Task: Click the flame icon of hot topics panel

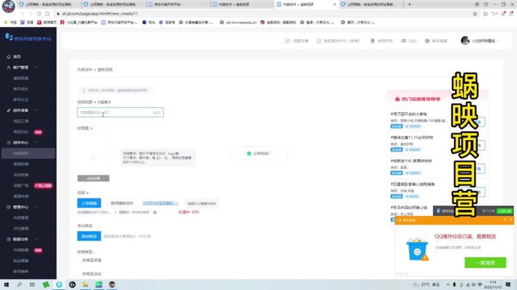Action: 397,99
